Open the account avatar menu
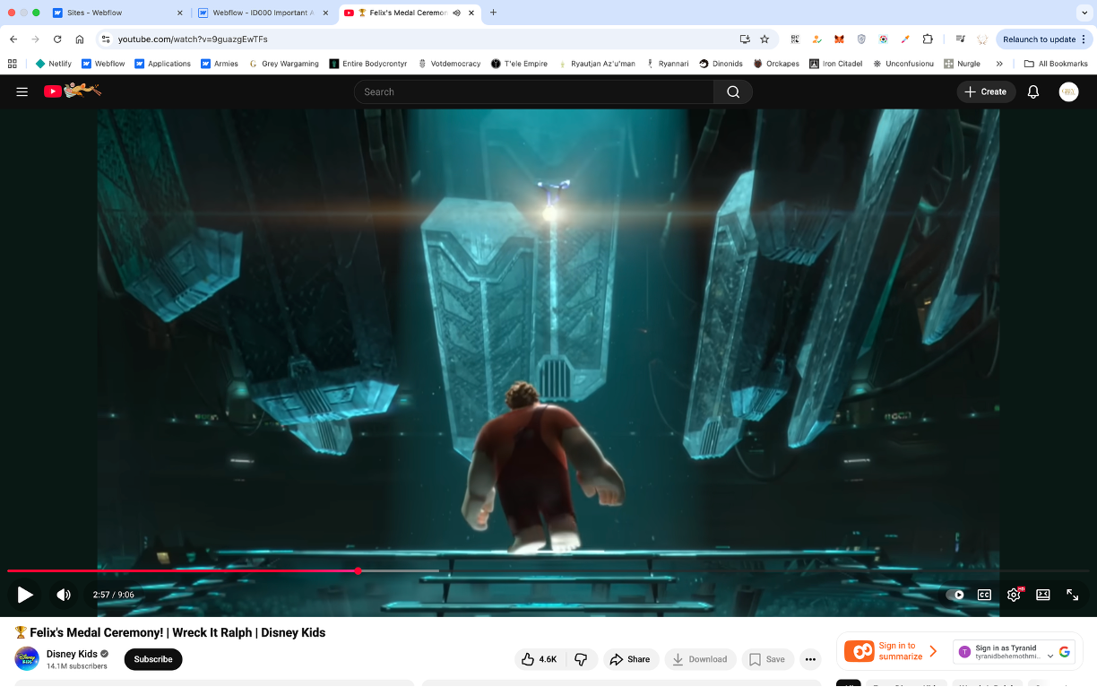1097x687 pixels. pos(1068,91)
